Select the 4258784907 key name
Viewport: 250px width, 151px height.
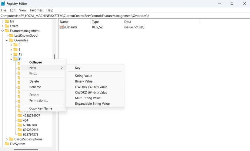point(32,116)
